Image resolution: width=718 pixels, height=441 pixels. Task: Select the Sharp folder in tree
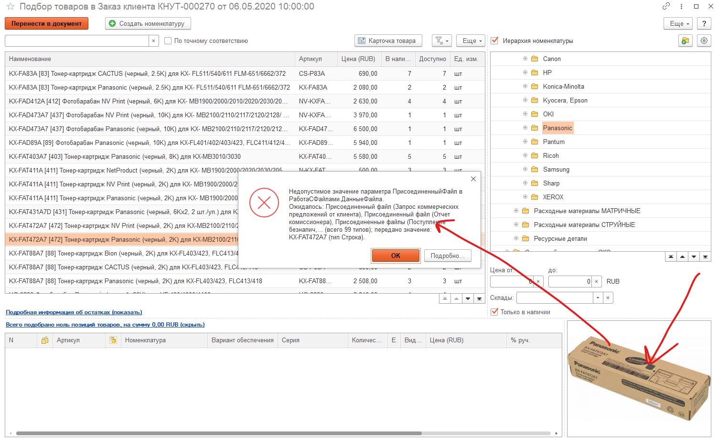click(x=551, y=183)
